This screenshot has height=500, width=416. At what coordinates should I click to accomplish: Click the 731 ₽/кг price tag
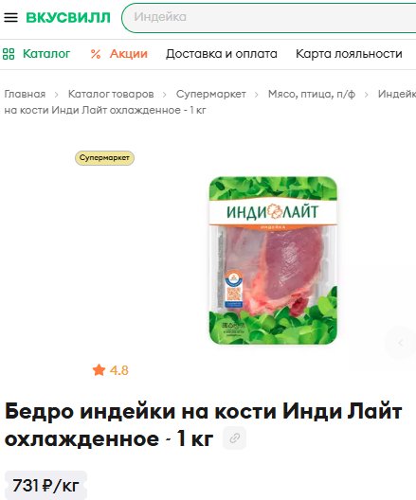[45, 486]
